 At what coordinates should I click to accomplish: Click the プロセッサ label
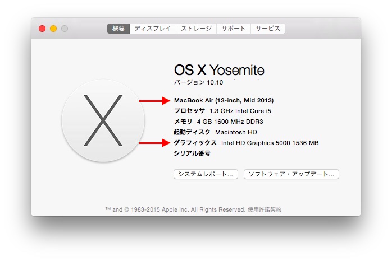point(189,111)
